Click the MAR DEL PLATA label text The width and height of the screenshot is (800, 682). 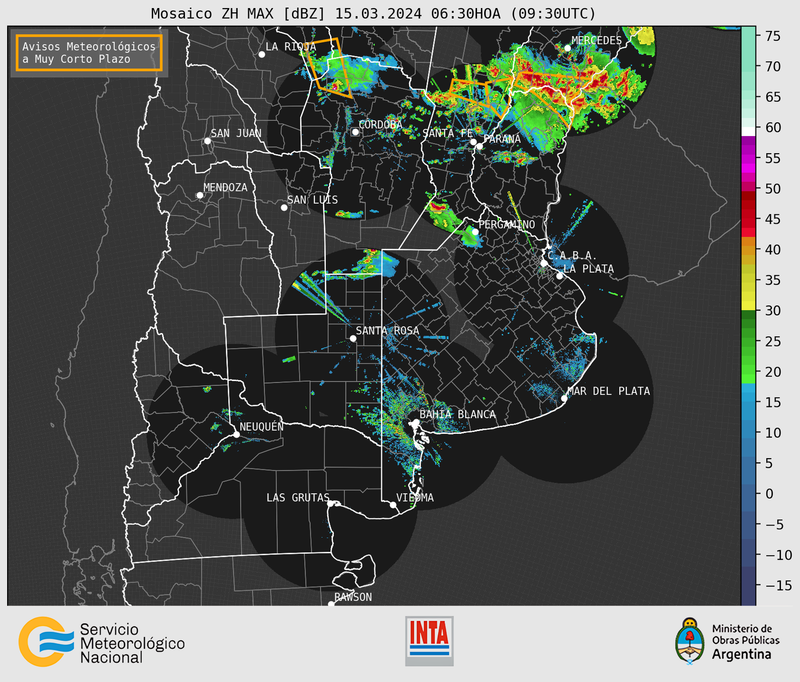(608, 391)
